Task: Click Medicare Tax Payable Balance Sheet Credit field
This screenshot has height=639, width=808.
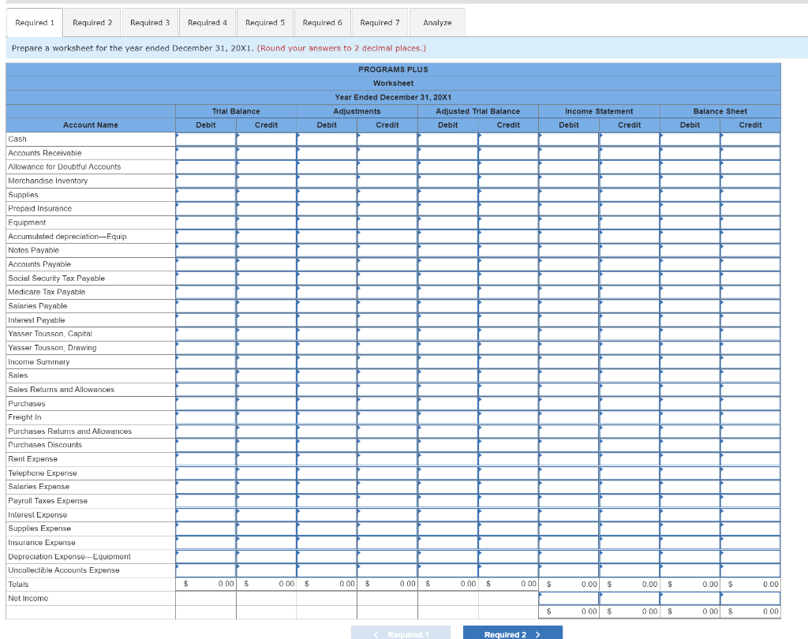Action: tap(750, 292)
